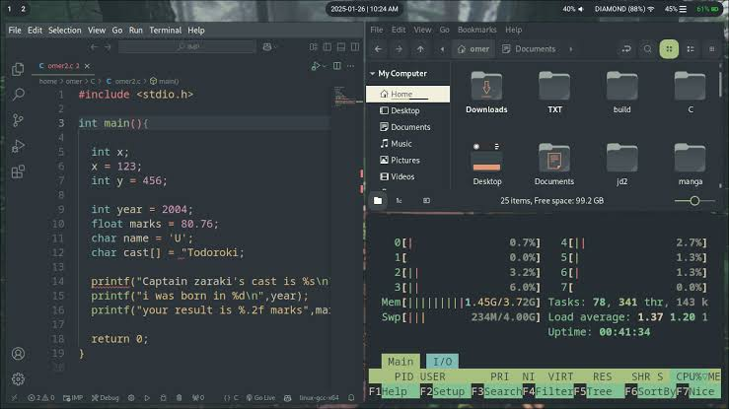Open the errors and warnings status item
The width and height of the screenshot is (729, 409).
coord(40,398)
